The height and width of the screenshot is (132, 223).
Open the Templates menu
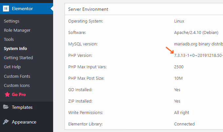[x=22, y=107]
